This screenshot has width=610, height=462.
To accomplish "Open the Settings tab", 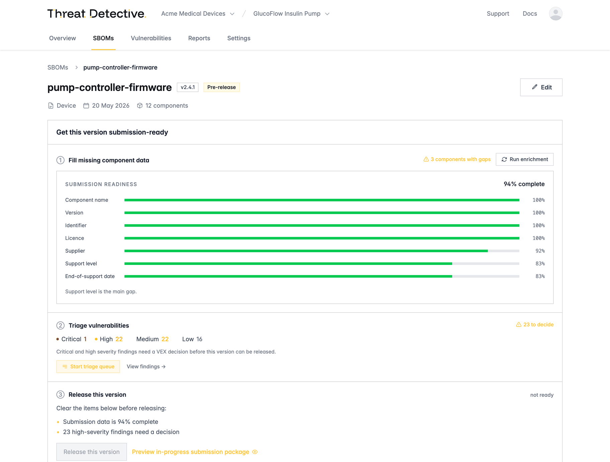I will 239,38.
